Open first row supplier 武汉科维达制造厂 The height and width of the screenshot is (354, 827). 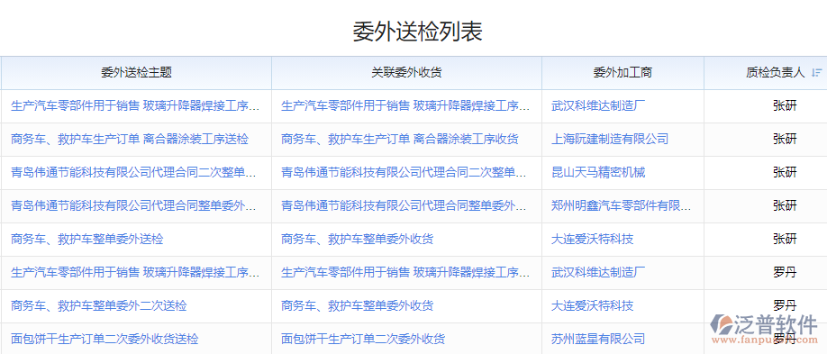point(598,106)
